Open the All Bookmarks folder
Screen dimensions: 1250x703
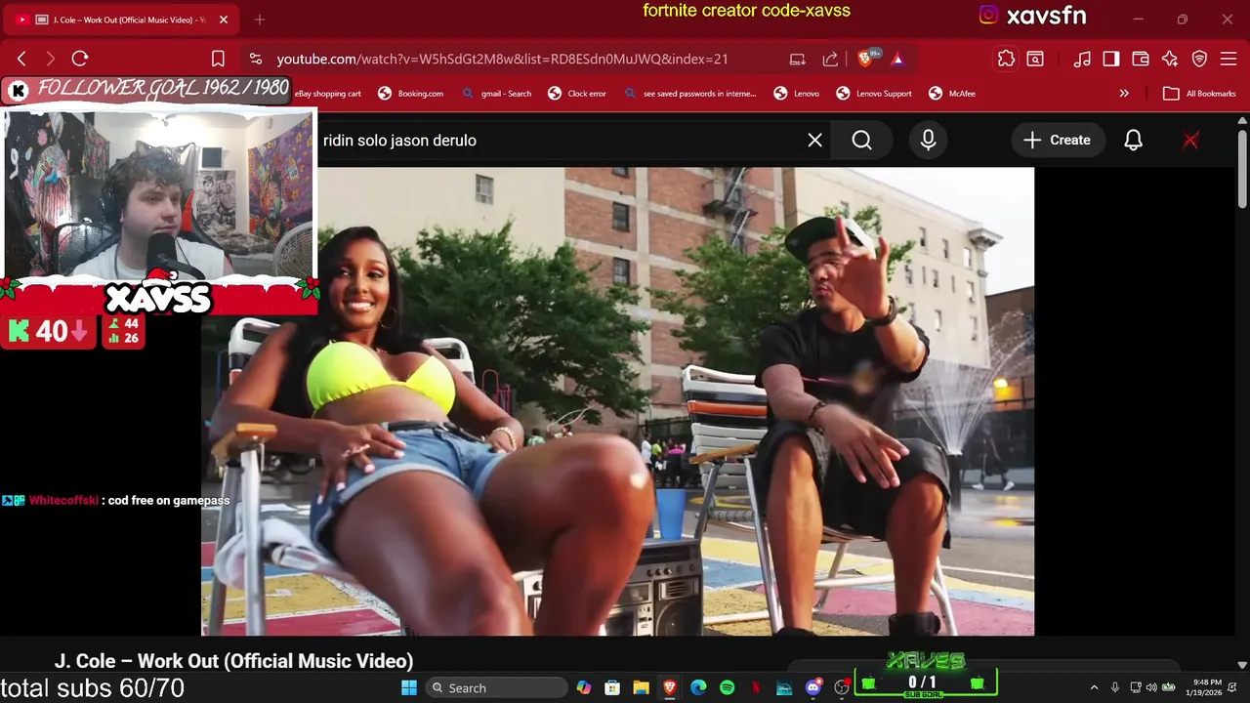(1199, 94)
